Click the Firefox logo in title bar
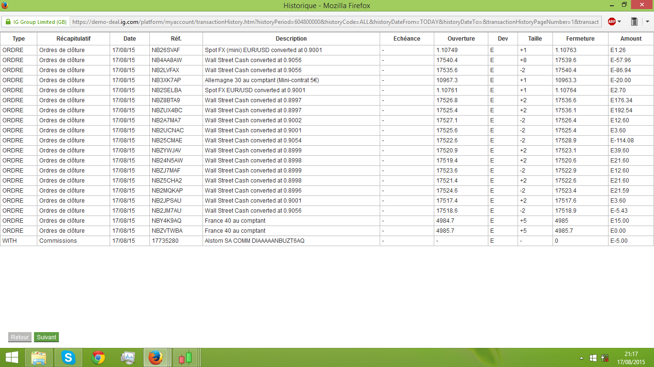The image size is (654, 367). coord(4,5)
